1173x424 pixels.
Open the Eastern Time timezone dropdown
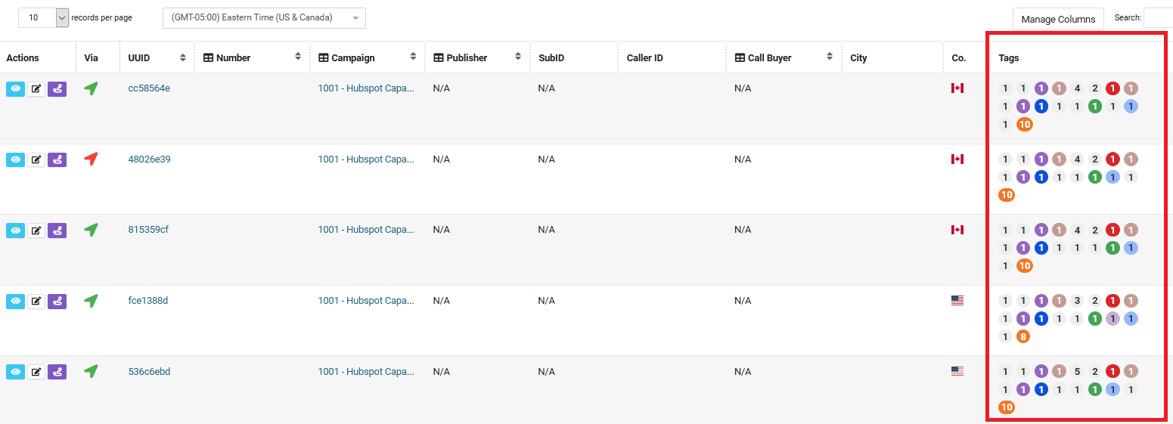(264, 18)
